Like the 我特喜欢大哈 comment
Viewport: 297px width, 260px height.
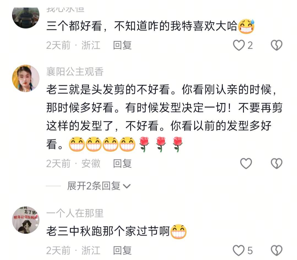239,45
